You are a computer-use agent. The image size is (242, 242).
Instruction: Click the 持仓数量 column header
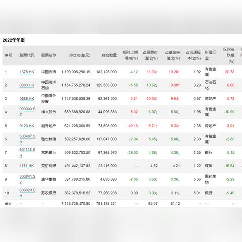click(109, 55)
